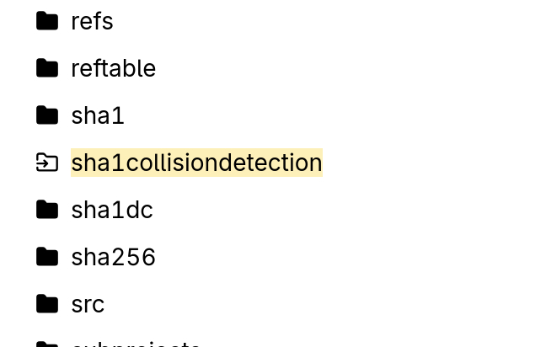Select the sha256 folder icon
This screenshot has width=546, height=347.
tap(47, 257)
